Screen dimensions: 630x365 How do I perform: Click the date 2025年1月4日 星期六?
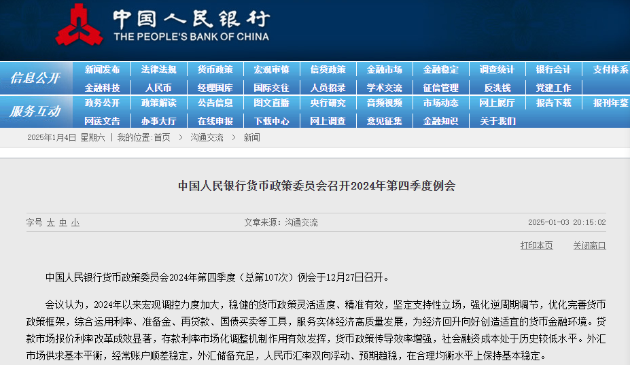pyautogui.click(x=67, y=137)
